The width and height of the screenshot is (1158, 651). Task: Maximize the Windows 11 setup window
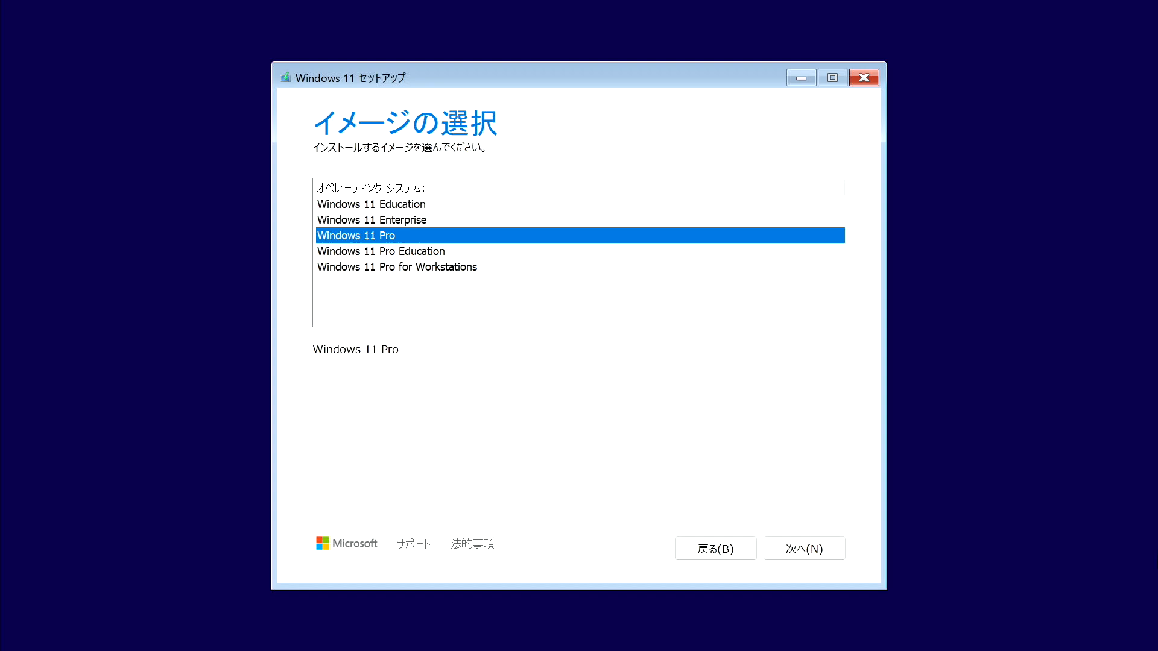coord(832,78)
